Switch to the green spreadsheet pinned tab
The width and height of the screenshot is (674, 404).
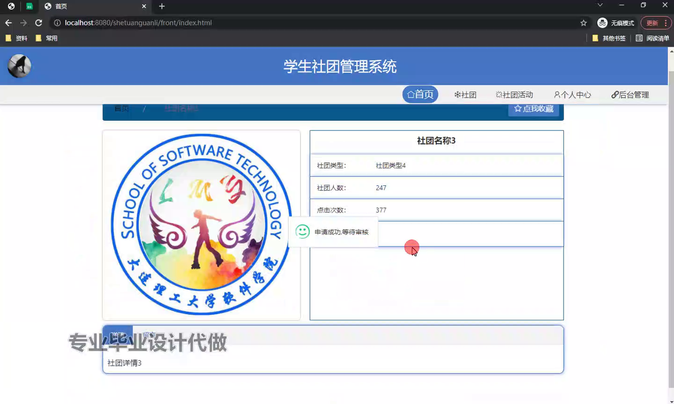pyautogui.click(x=29, y=6)
